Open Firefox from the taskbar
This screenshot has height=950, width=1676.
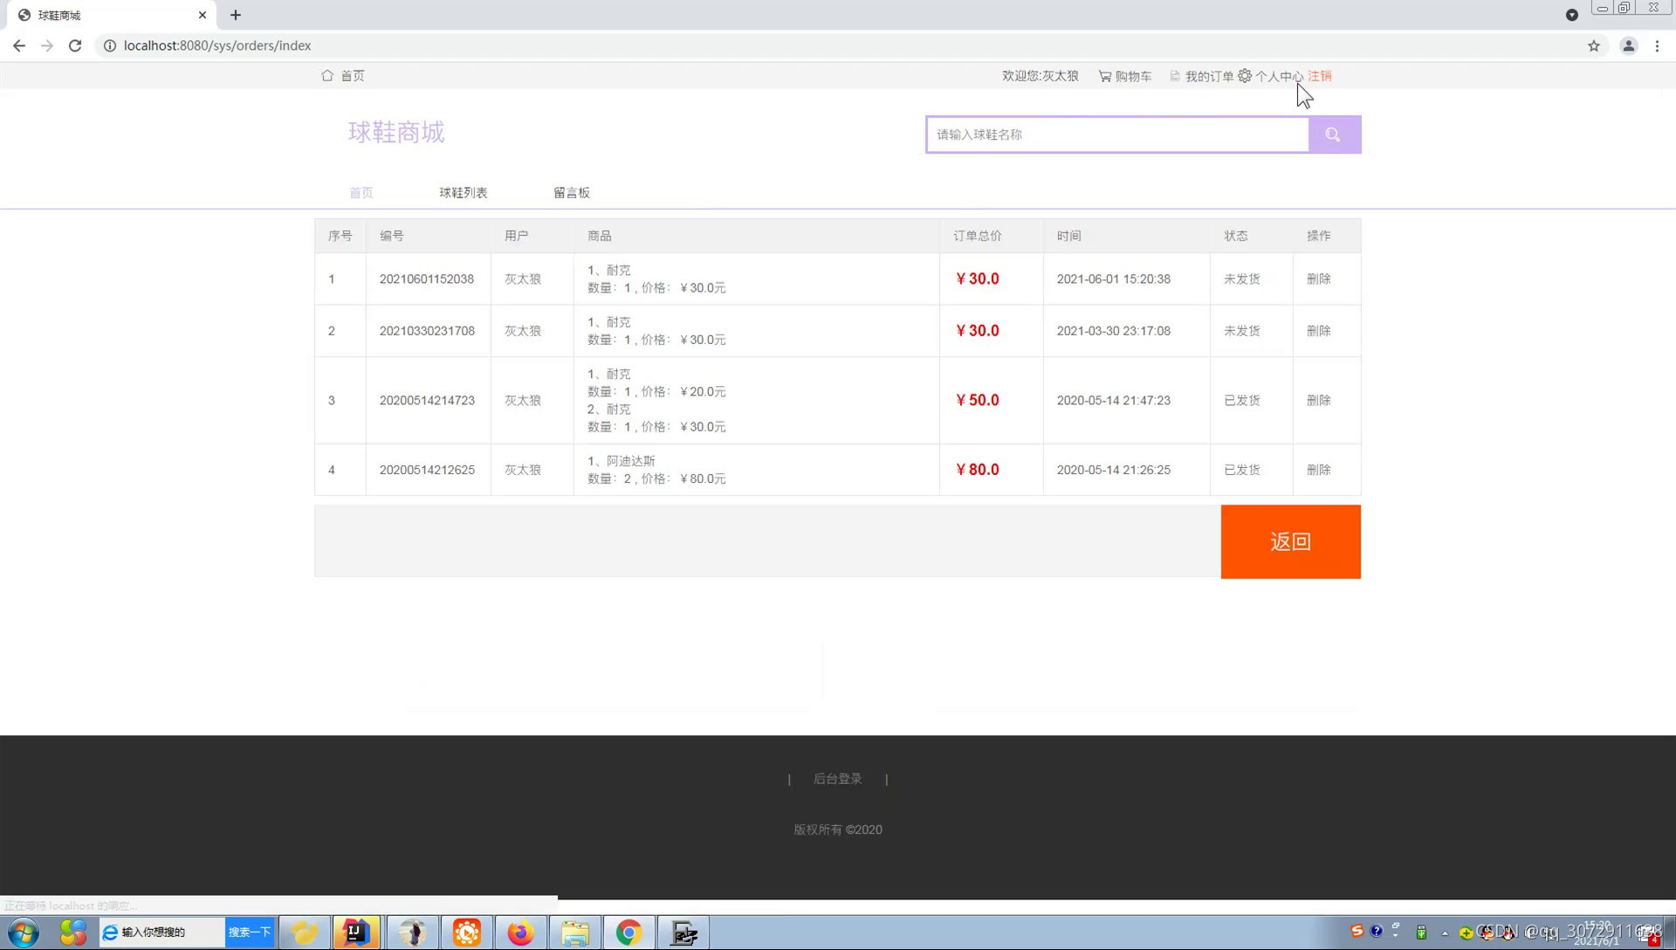pos(520,933)
